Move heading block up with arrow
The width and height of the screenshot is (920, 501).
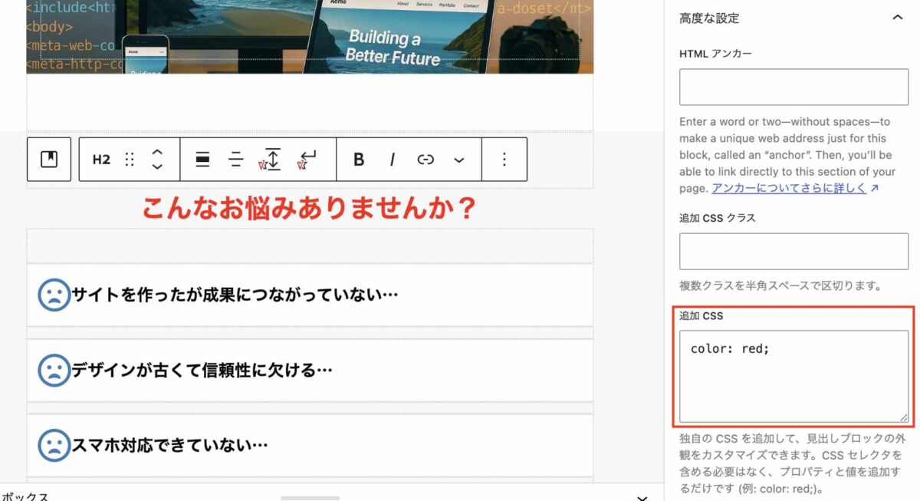coord(157,152)
